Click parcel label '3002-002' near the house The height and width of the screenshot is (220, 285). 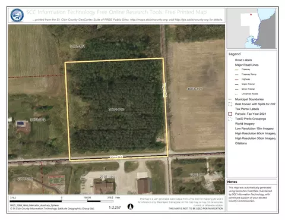(x=38, y=120)
